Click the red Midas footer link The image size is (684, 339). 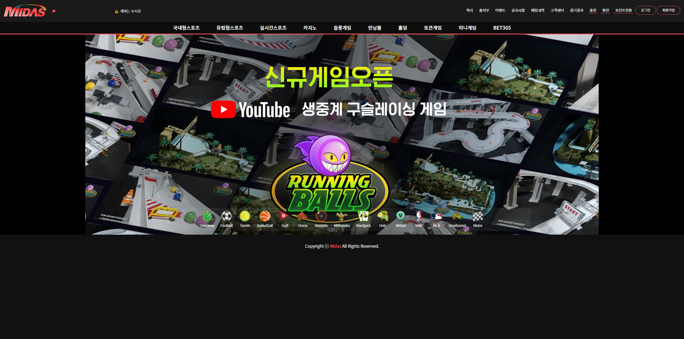(335, 246)
